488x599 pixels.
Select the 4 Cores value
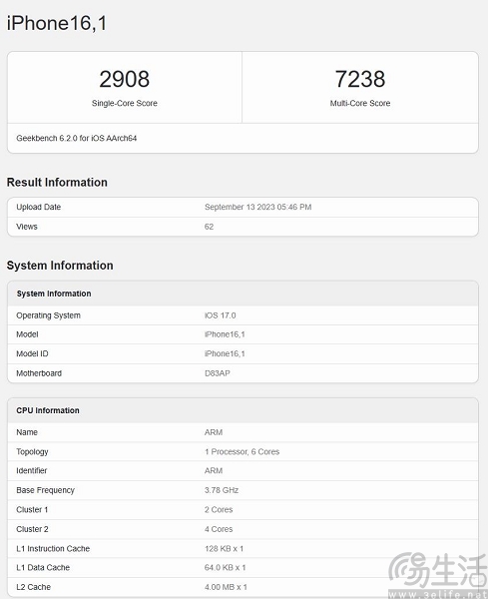(219, 529)
